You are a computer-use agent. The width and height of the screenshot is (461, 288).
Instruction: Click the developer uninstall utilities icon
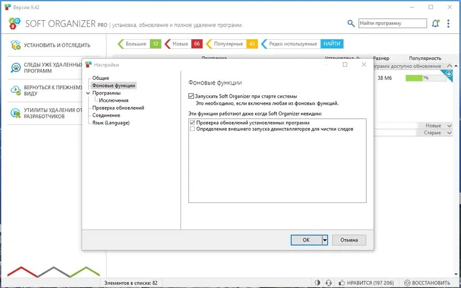click(16, 113)
